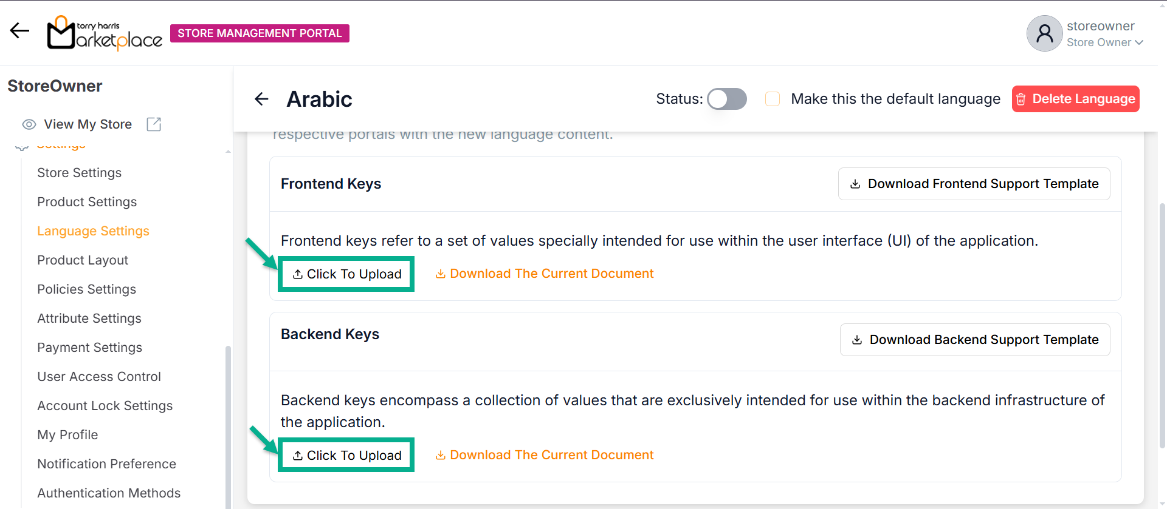Click To Upload Backend Keys file

point(346,456)
